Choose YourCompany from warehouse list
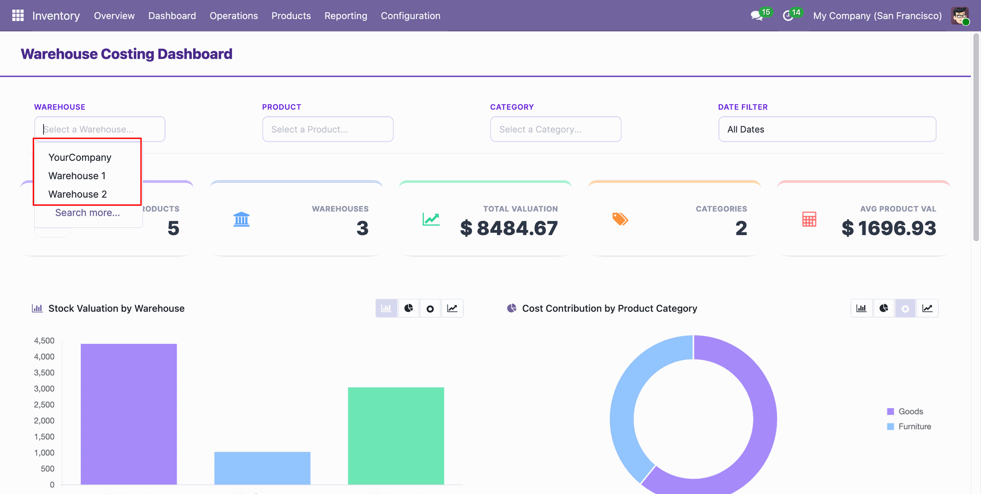Image resolution: width=981 pixels, height=494 pixels. pos(80,157)
